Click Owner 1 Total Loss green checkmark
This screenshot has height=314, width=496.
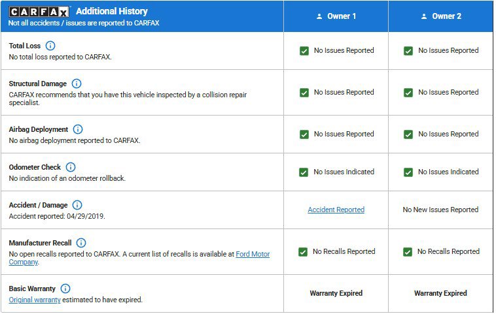304,51
